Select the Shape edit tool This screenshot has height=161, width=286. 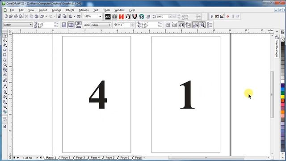tap(5, 40)
